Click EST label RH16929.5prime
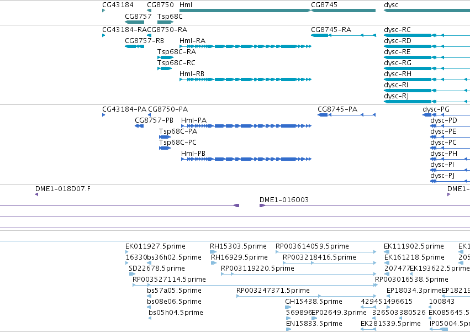The height and width of the screenshot is (332, 470). (239, 257)
